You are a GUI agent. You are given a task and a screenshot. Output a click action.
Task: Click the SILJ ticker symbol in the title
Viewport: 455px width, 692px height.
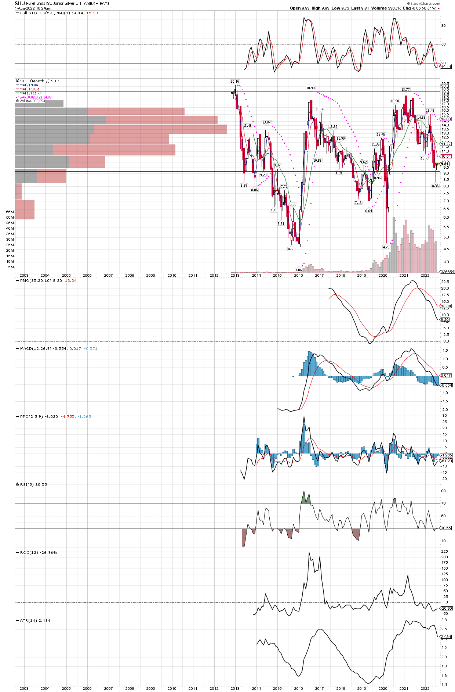20,3
